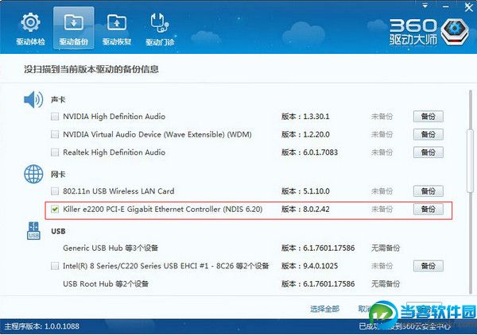Image resolution: width=477 pixels, height=335 pixels.
Task: Open the 驱动体检 gear icon
Action: click(30, 22)
